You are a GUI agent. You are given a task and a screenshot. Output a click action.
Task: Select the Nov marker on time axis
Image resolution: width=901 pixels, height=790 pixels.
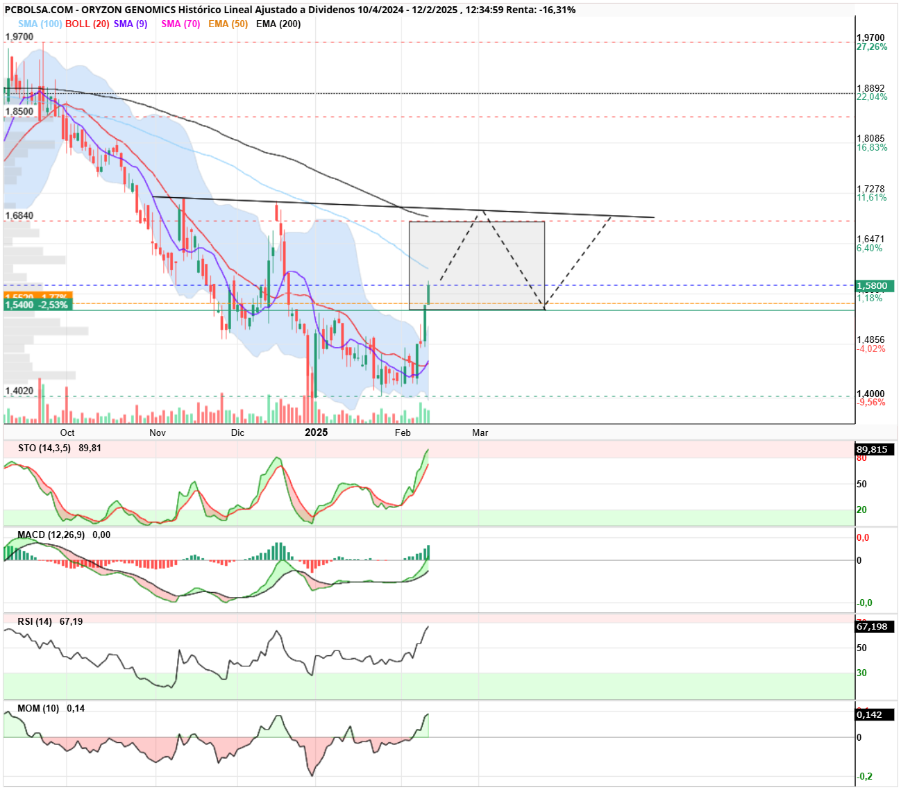coord(158,432)
